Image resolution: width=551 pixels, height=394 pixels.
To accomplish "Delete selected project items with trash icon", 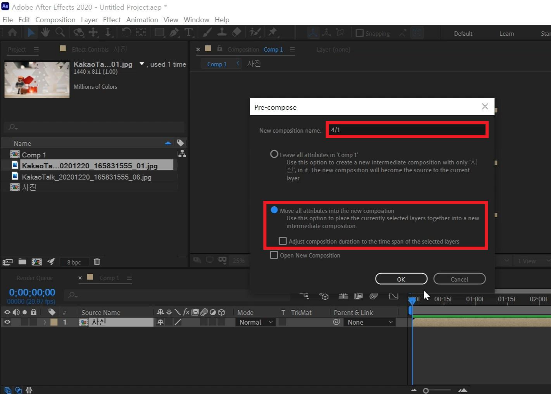I will 97,261.
